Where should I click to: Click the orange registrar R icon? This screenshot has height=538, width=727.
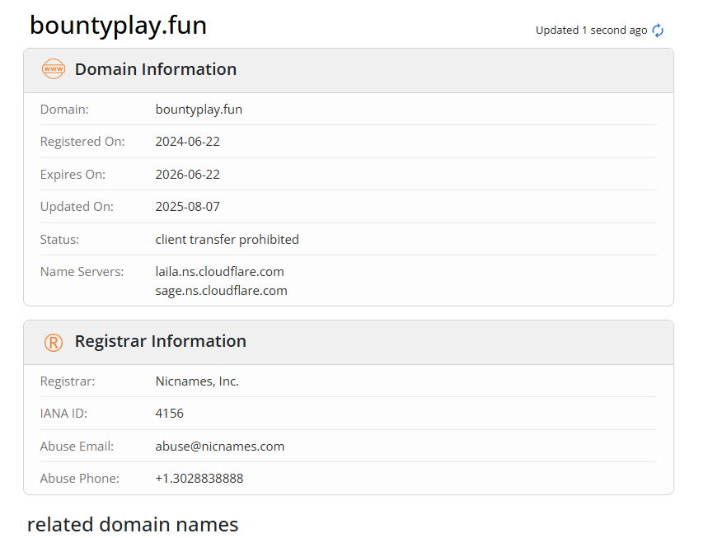click(53, 342)
